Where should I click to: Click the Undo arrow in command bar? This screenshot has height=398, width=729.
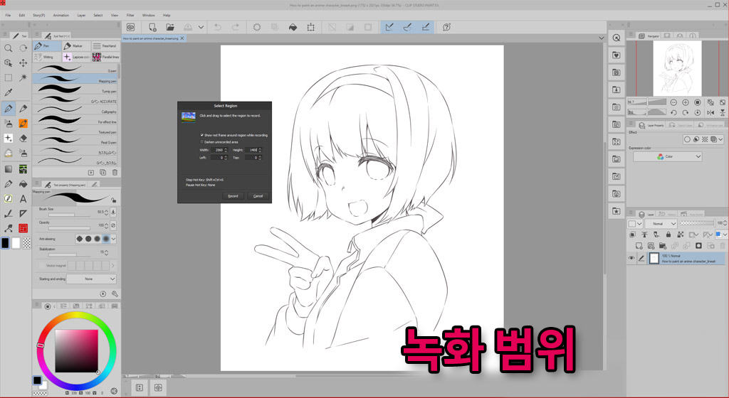click(217, 27)
